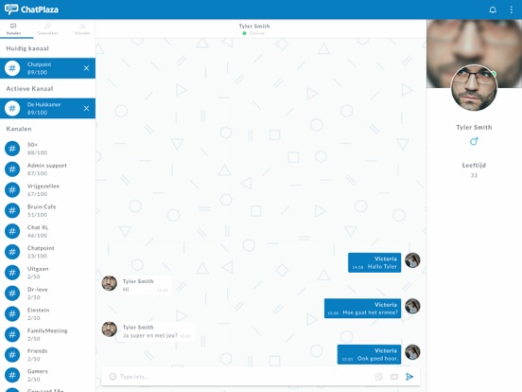Click Victoria's avatar beside Hallo Tyler

pyautogui.click(x=412, y=260)
